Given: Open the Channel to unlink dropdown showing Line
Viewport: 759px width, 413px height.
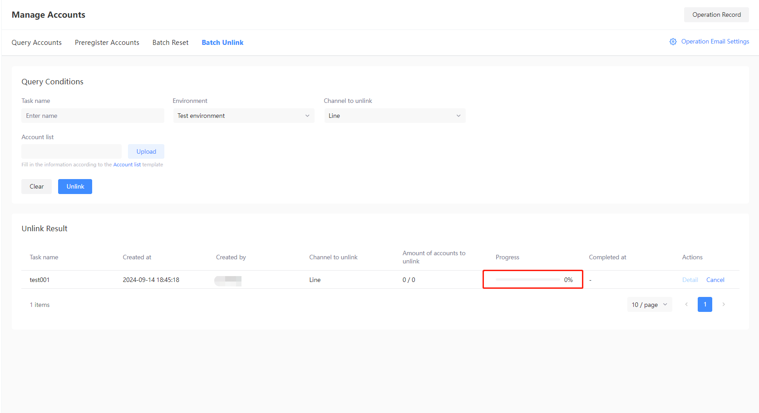Looking at the screenshot, I should coord(395,116).
